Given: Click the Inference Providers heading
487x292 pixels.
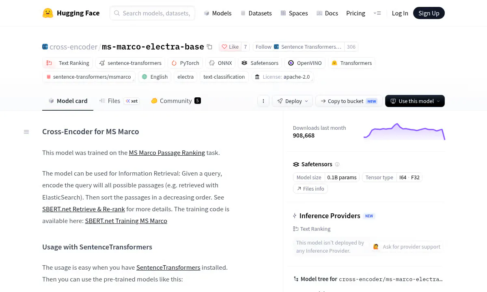Looking at the screenshot, I should coord(330,216).
